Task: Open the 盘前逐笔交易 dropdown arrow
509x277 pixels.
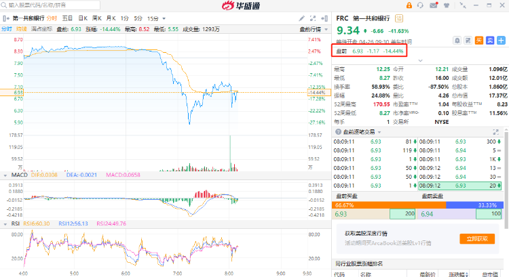Action: 379,132
